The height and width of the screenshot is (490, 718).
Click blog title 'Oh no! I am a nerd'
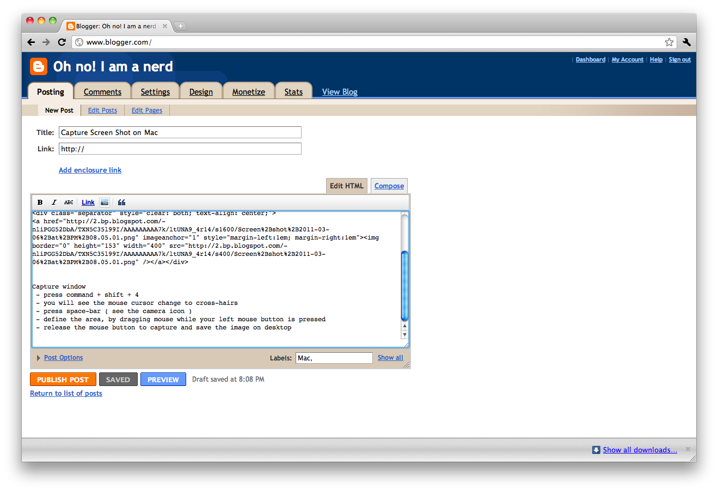pyautogui.click(x=113, y=66)
